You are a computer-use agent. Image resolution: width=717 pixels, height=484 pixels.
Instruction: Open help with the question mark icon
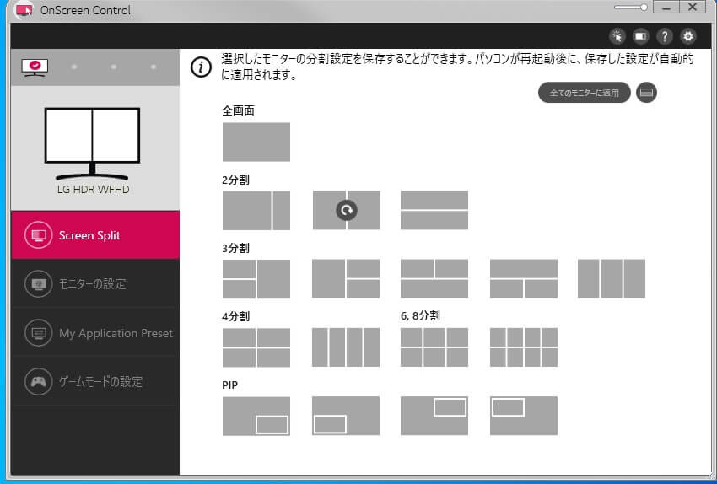[665, 36]
